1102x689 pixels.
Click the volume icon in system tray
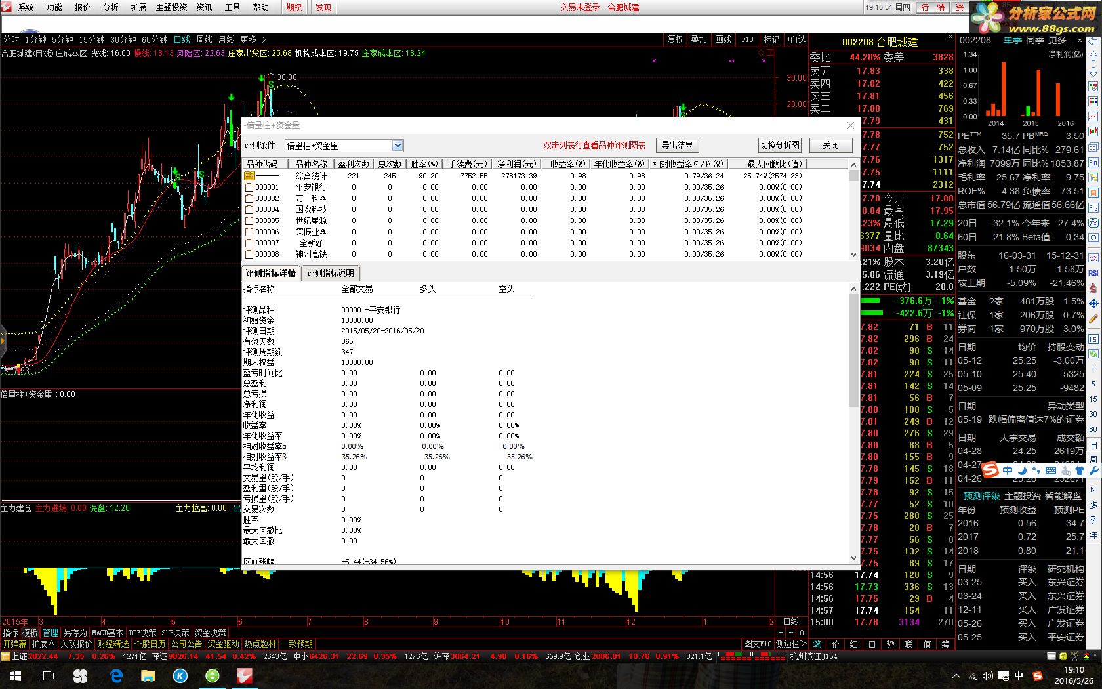(x=988, y=676)
